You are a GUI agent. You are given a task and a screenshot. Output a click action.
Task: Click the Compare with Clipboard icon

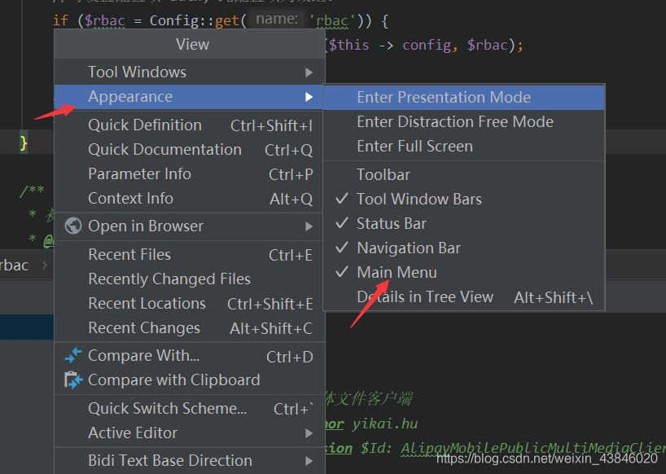click(x=73, y=380)
